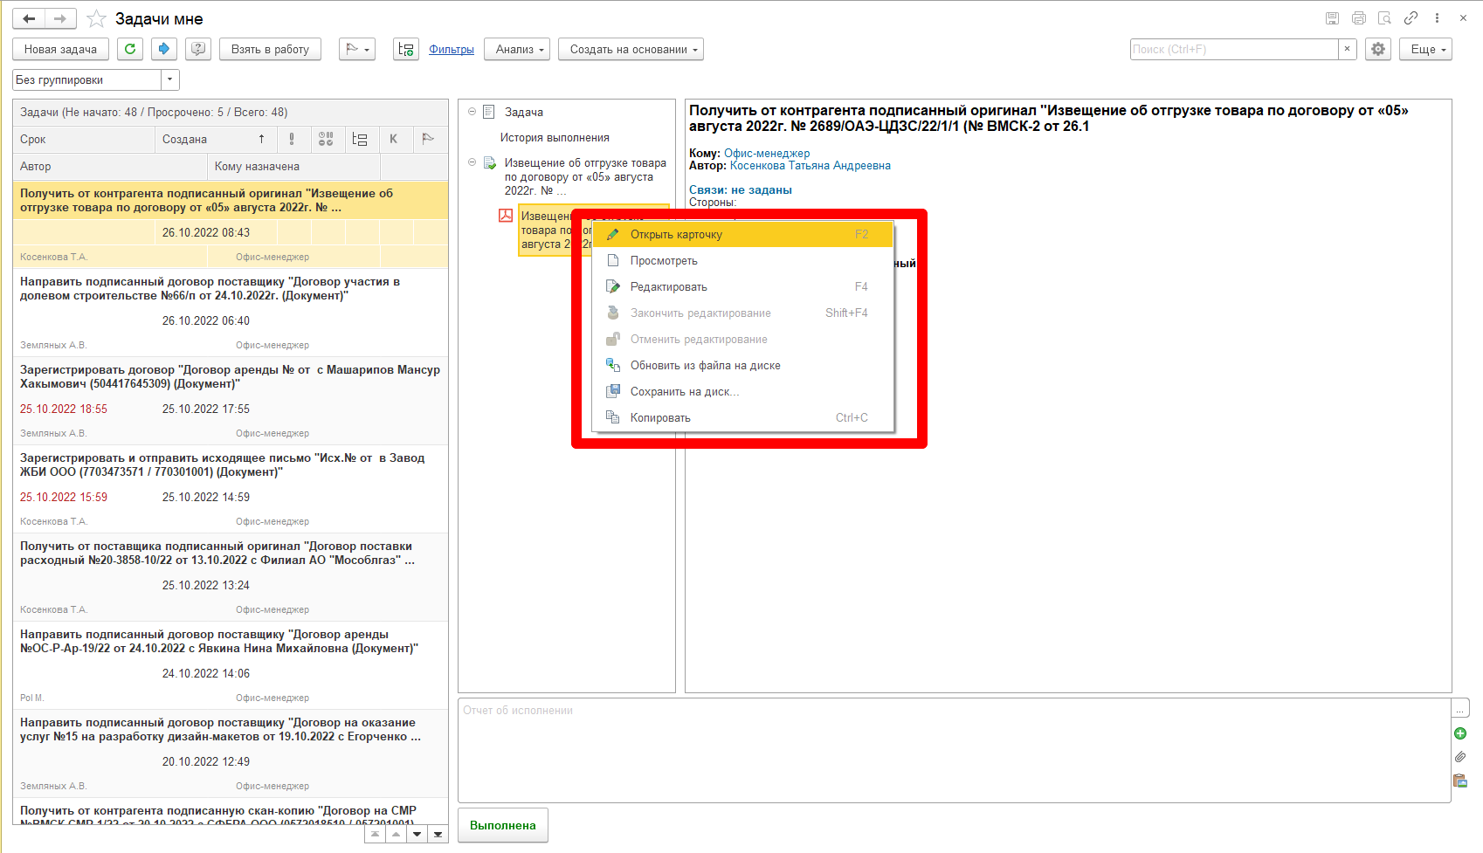Go forward with the right arrow
Screen dimensions: 1483x853
click(60, 18)
